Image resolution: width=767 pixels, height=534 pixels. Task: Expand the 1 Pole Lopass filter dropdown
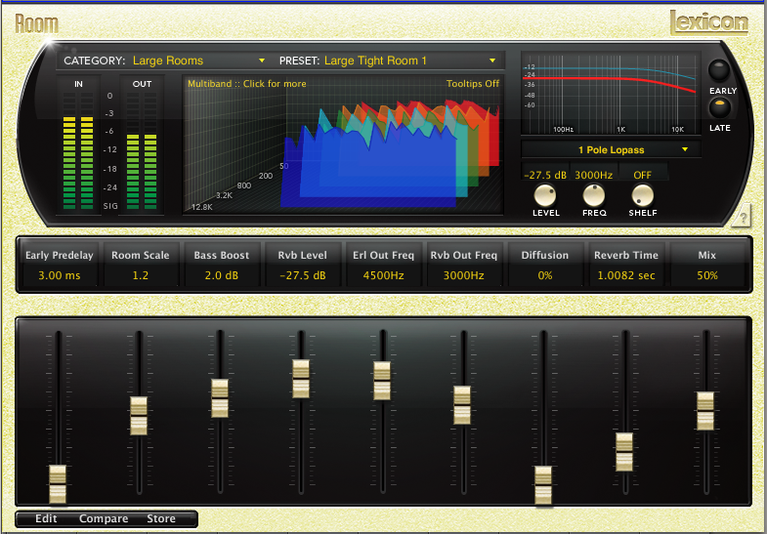(x=612, y=149)
